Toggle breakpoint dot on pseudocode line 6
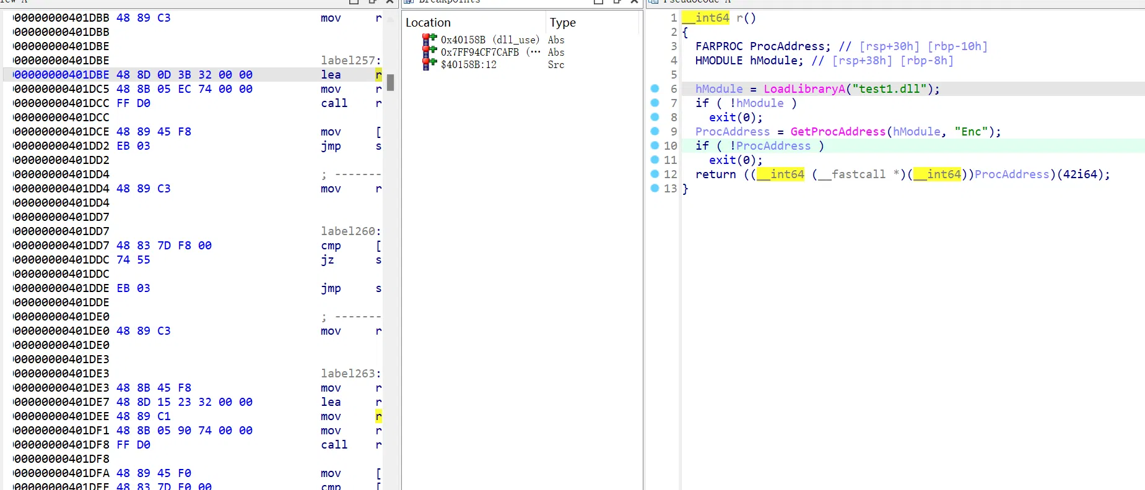1145x490 pixels. [x=655, y=88]
